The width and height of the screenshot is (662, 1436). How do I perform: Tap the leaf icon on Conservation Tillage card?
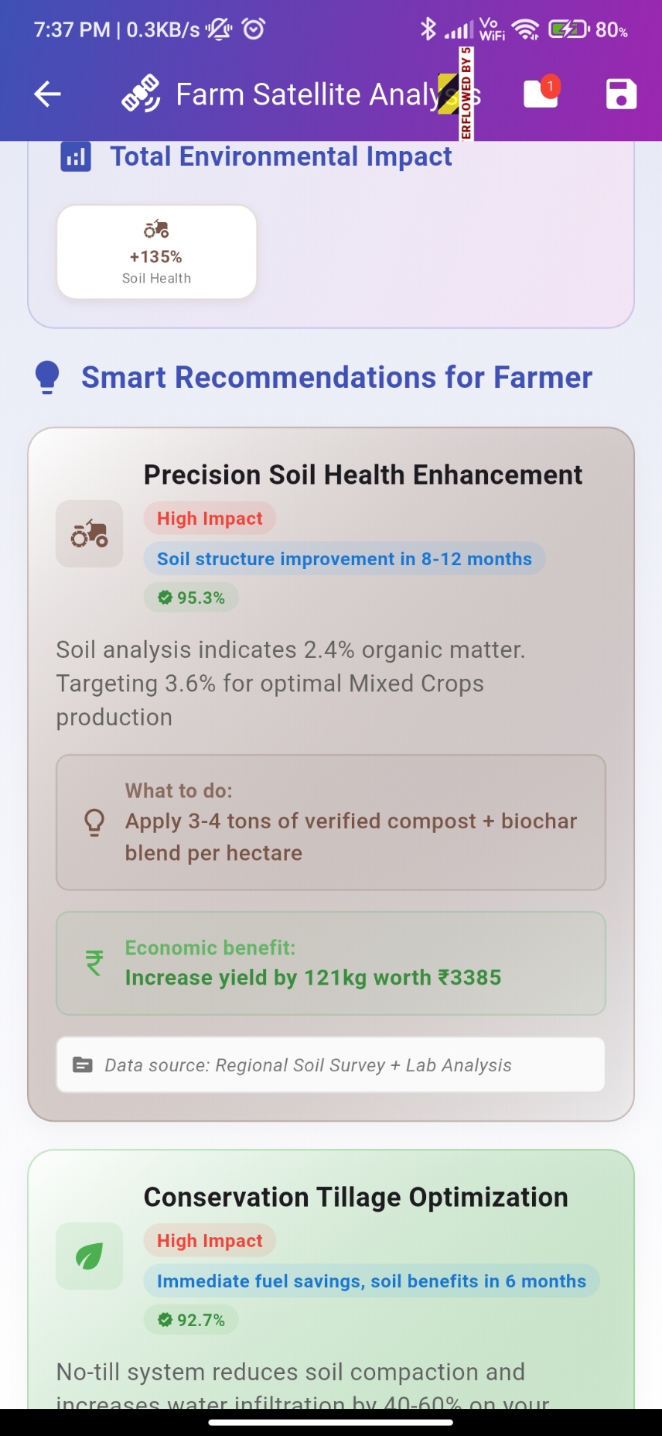click(90, 1256)
